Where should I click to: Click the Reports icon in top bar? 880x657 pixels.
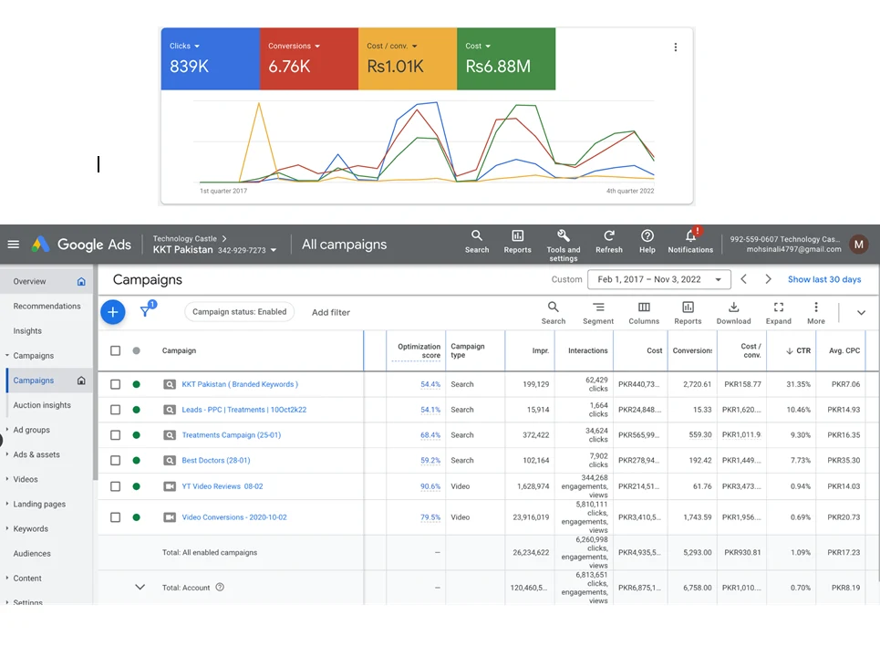(517, 236)
